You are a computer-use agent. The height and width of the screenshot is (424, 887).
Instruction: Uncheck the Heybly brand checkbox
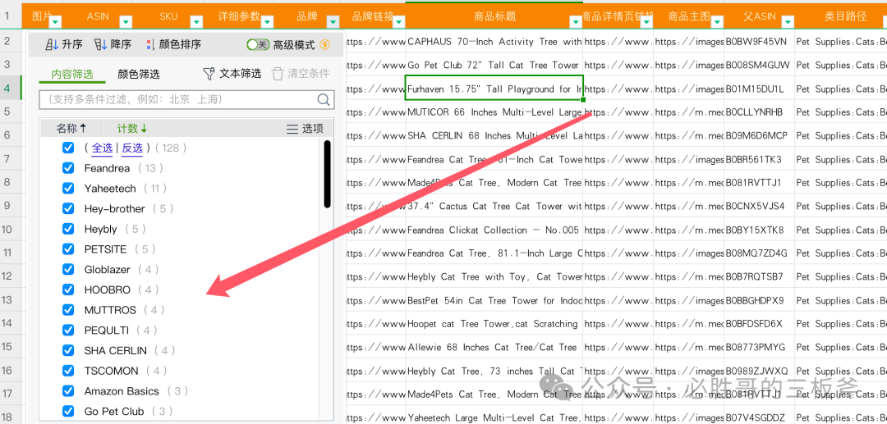click(68, 229)
